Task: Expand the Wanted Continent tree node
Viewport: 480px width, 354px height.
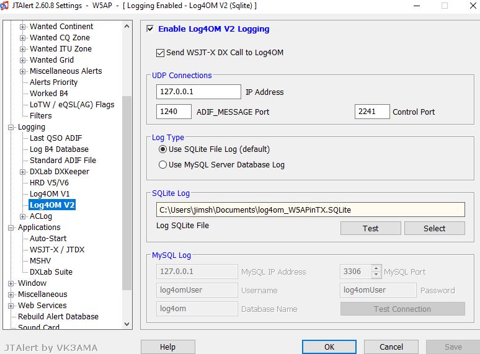Action: [x=22, y=27]
